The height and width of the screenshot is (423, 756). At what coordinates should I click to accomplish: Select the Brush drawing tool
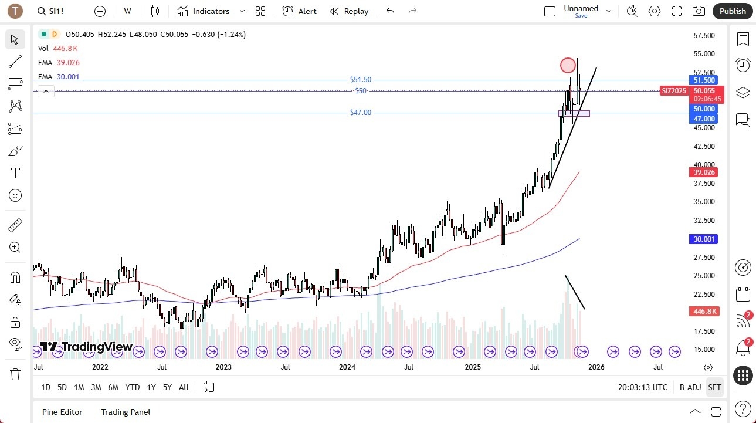coord(15,151)
